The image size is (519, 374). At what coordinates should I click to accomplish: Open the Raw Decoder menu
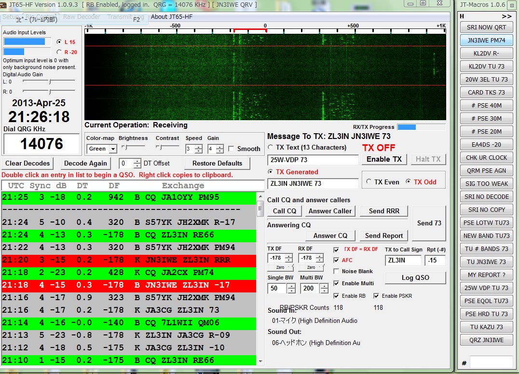pyautogui.click(x=82, y=16)
